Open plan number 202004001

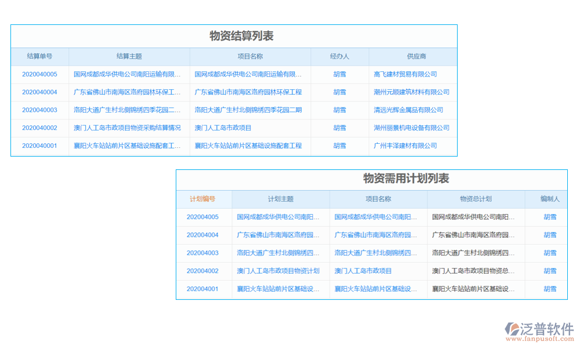pos(202,289)
